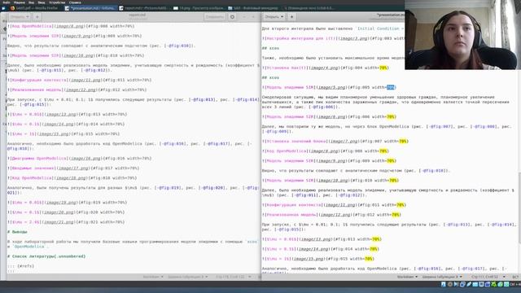Image resolution: width=521 pixels, height=293 pixels.
Task: Click the VirtualBox display status icon
Action: point(481,284)
